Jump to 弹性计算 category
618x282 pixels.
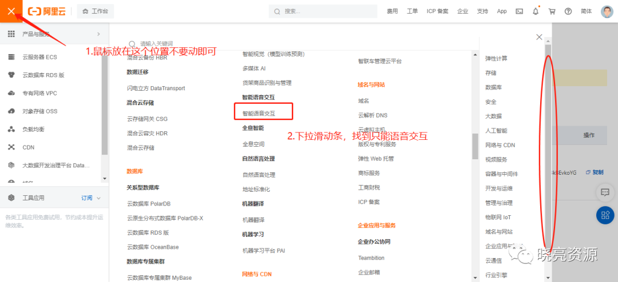(496, 59)
